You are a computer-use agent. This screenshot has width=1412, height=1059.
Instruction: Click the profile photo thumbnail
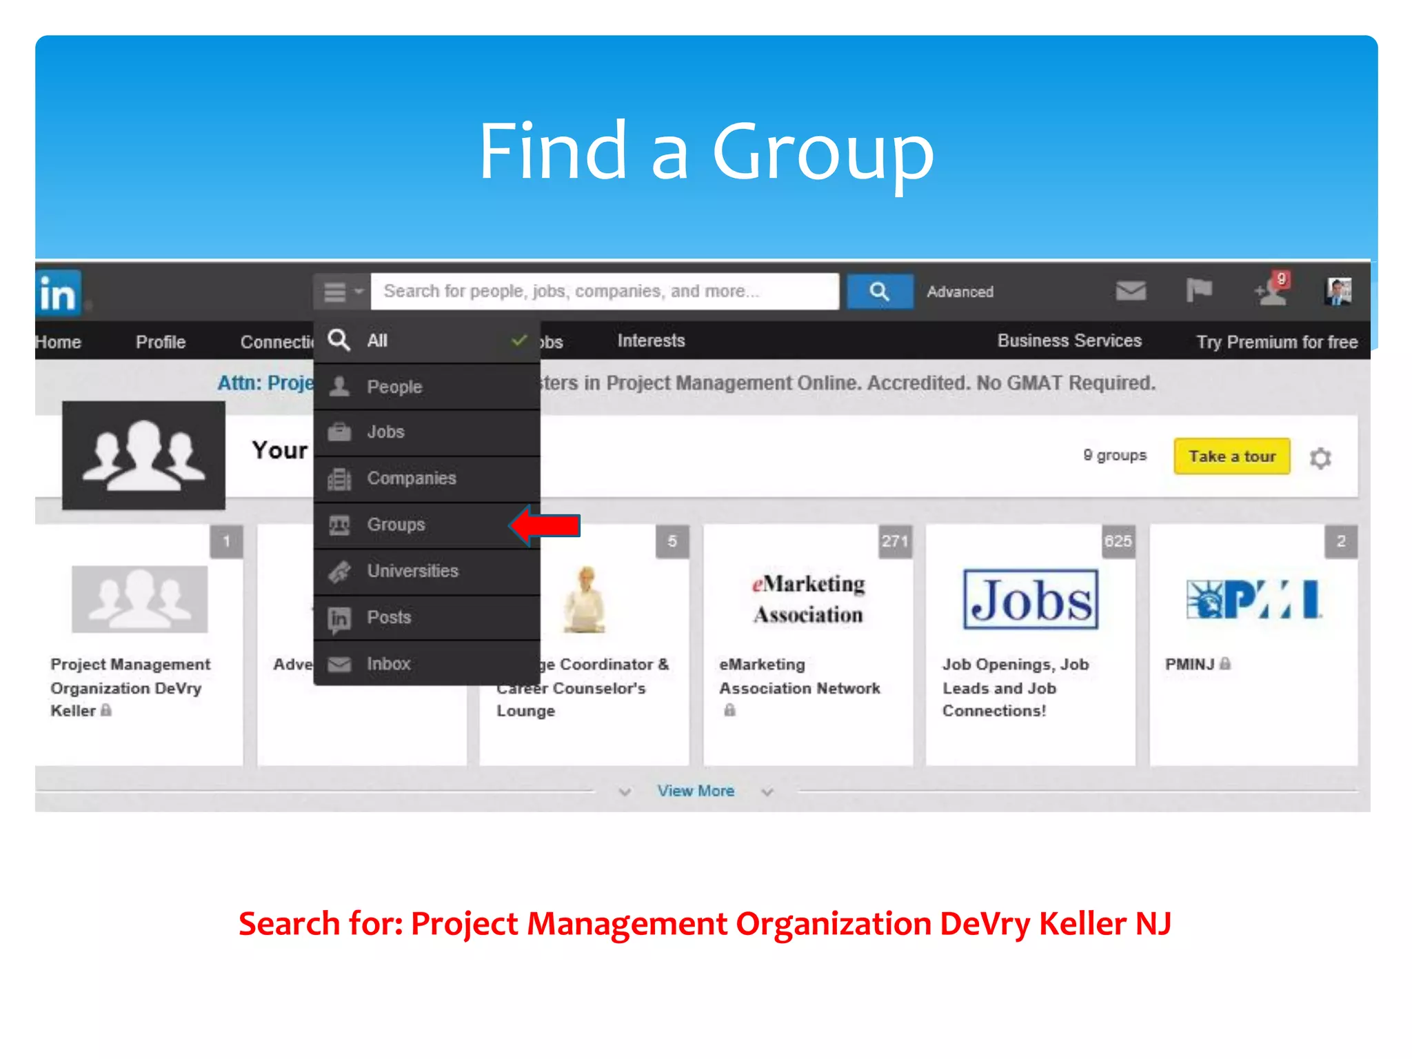1338,291
